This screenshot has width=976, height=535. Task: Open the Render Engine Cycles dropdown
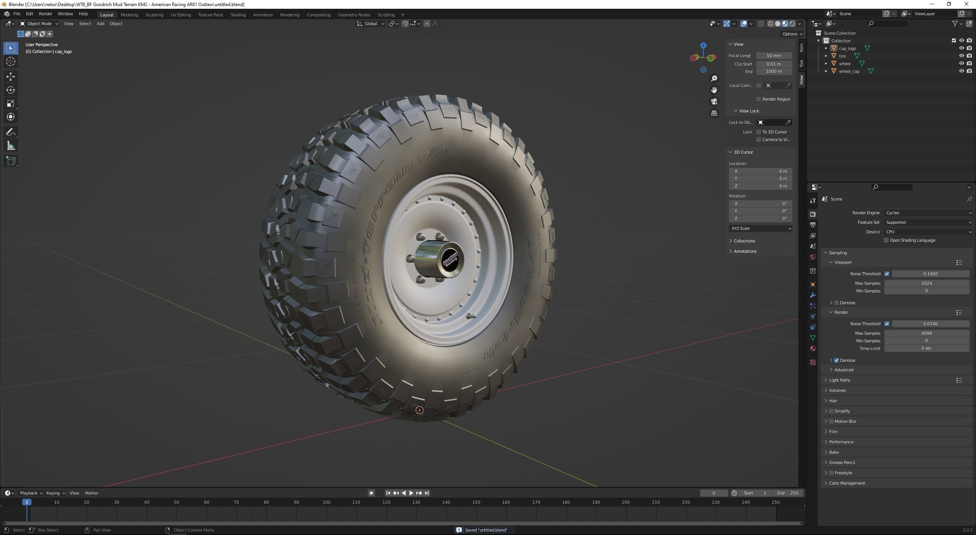(928, 213)
